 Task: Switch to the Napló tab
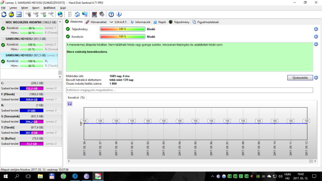[160, 22]
